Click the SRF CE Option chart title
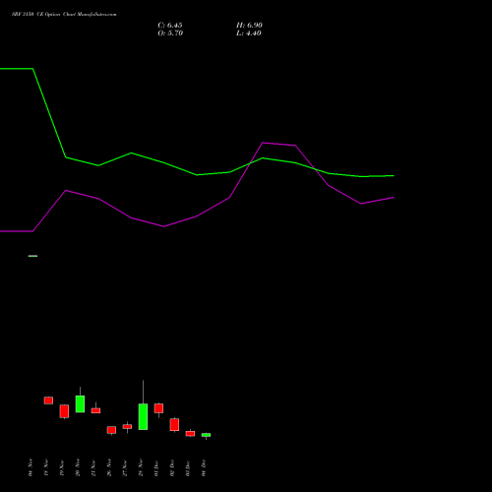 (64, 15)
